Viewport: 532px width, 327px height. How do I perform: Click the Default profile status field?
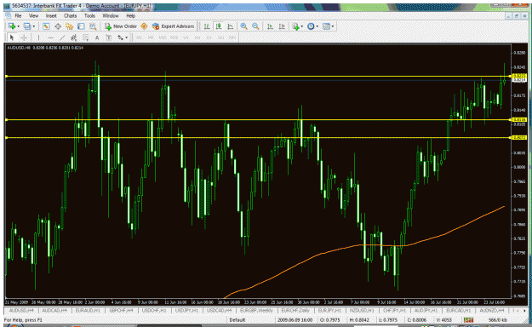point(237,320)
